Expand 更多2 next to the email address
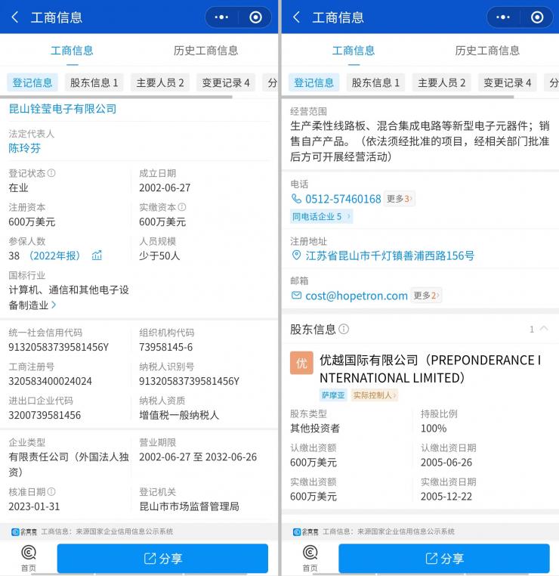The width and height of the screenshot is (559, 576). tap(426, 296)
